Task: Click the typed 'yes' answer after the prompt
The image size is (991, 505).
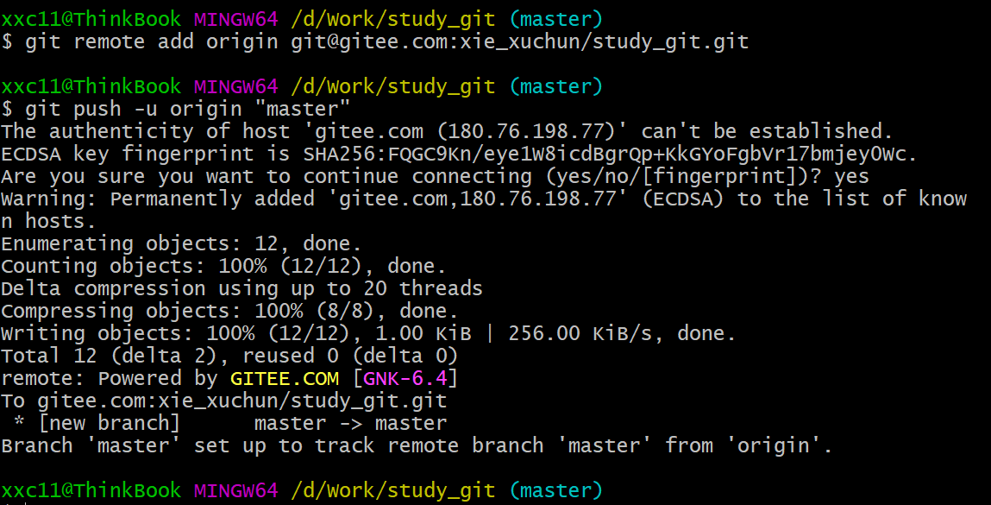Action: (x=851, y=176)
